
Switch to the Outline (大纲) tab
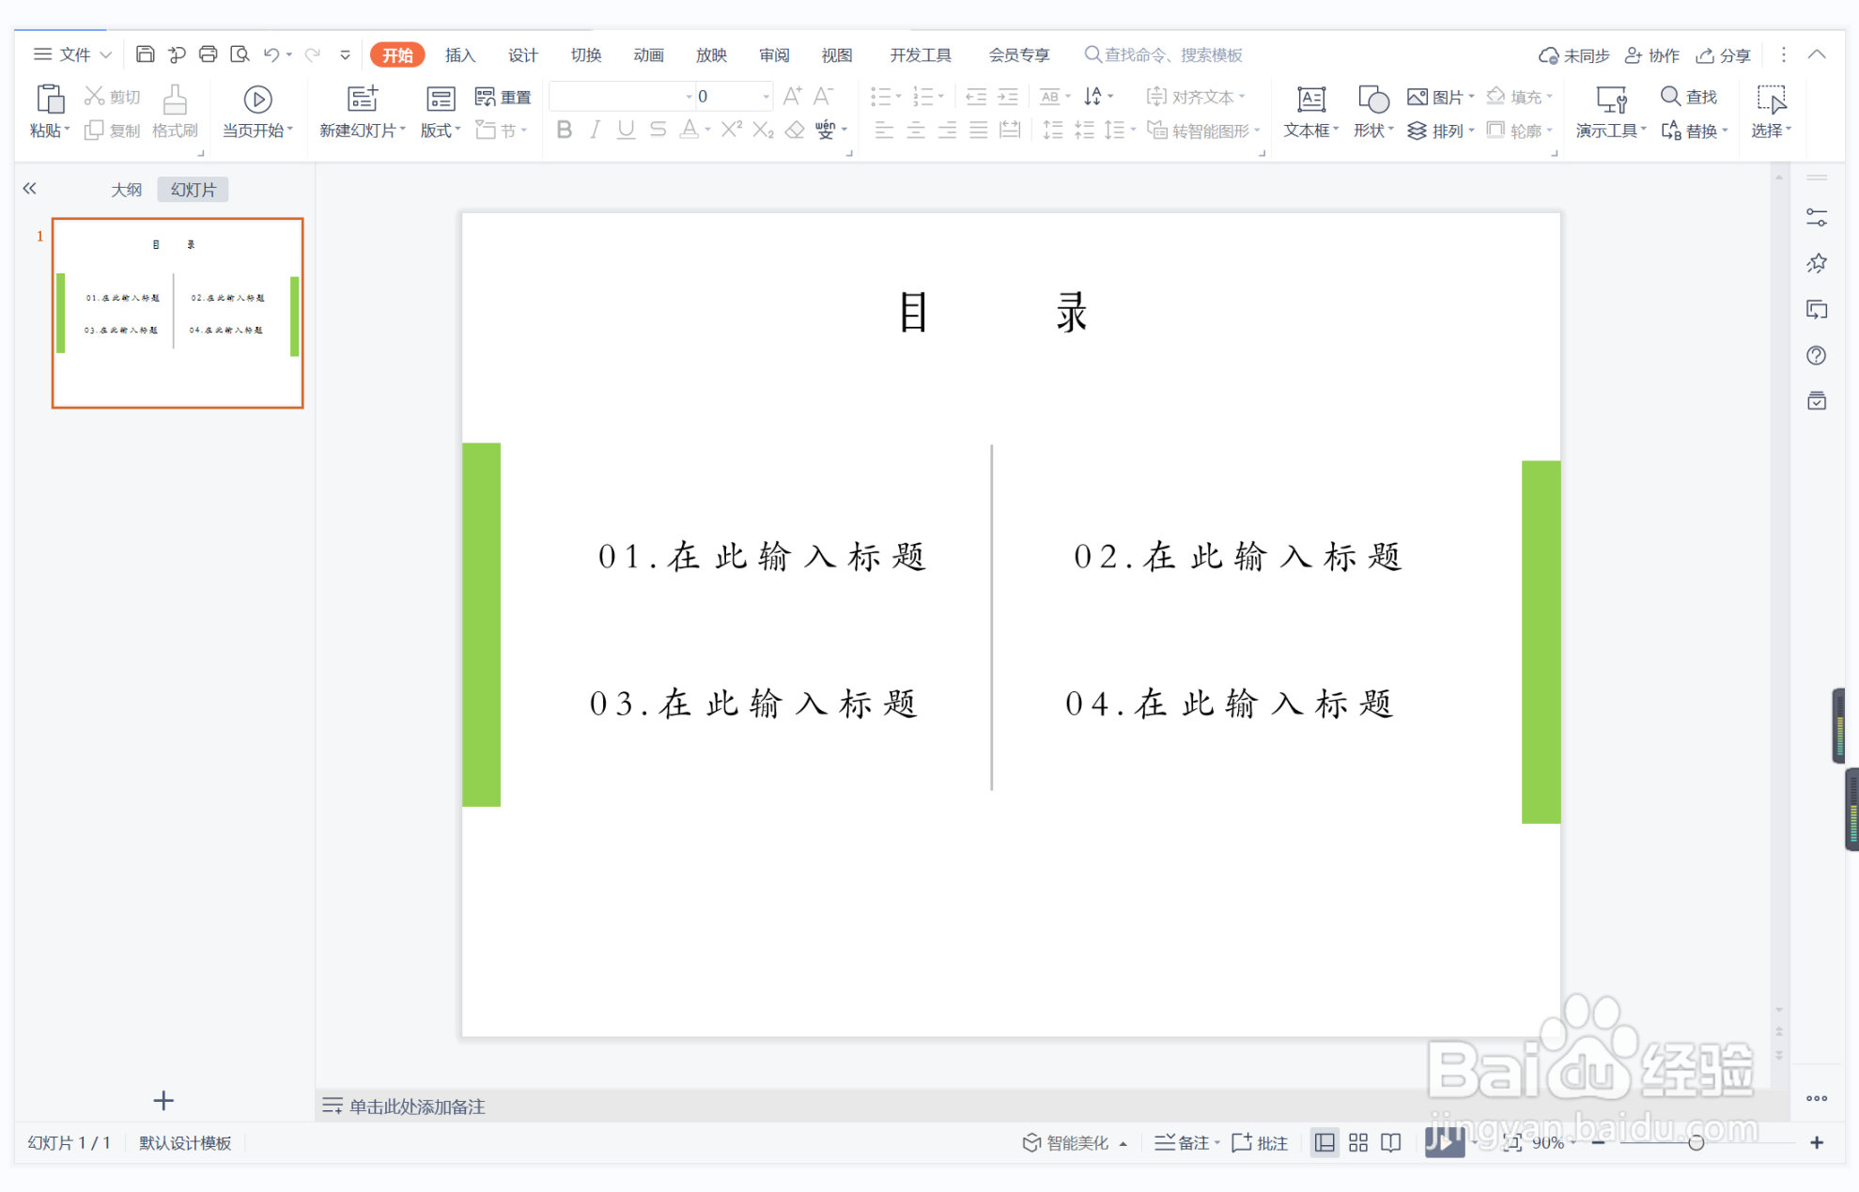(126, 189)
